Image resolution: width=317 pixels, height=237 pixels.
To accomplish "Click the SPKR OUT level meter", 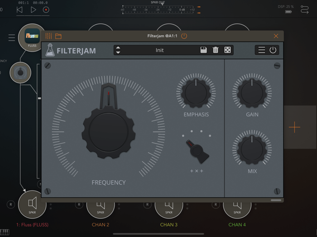I will (158, 9).
